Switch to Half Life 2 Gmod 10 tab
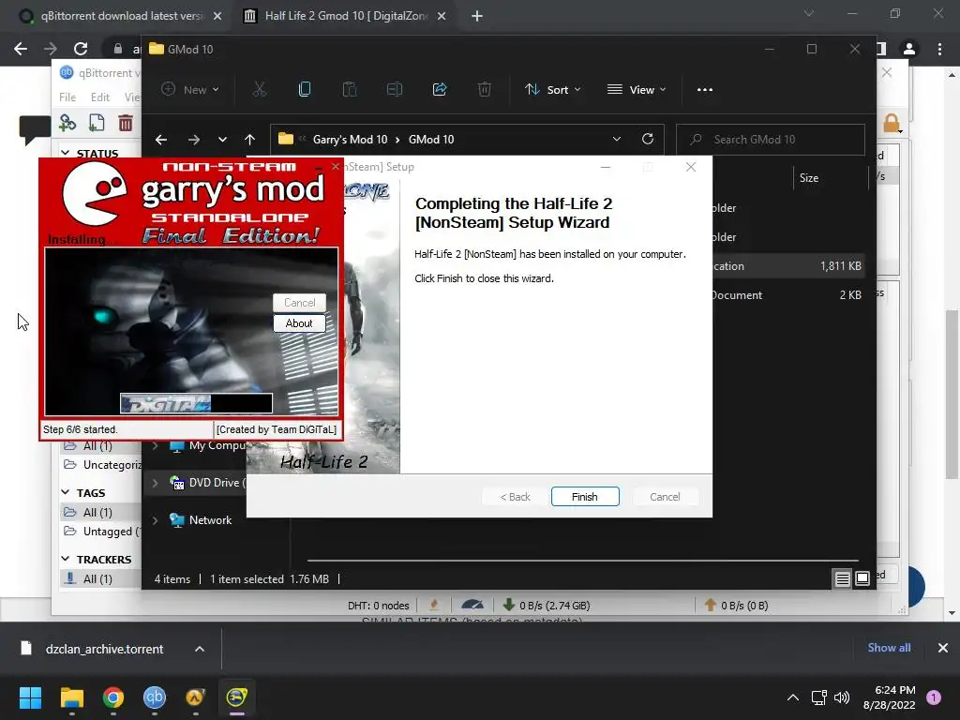This screenshot has width=960, height=720. (346, 16)
